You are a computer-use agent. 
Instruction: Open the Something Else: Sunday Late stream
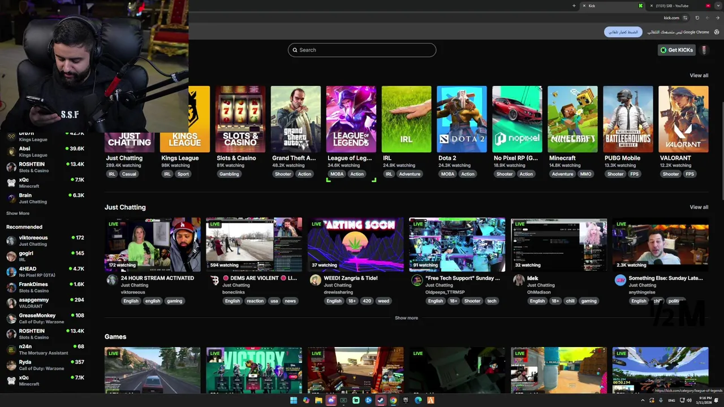(x=660, y=245)
